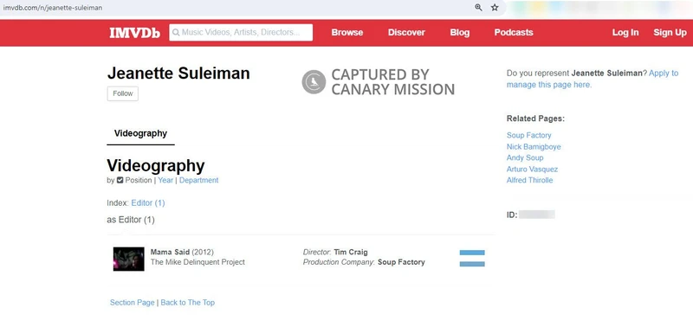
Task: Click Sign Up
Action: point(670,32)
